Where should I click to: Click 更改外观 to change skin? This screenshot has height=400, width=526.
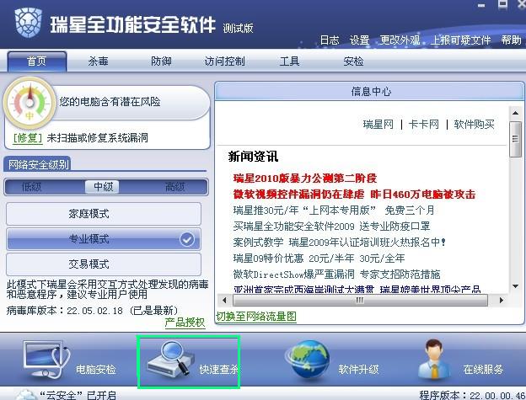[x=400, y=40]
